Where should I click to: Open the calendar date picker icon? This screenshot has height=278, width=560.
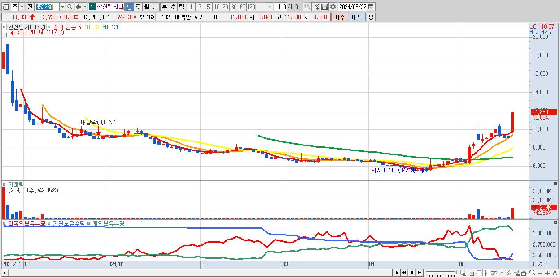pyautogui.click(x=371, y=7)
